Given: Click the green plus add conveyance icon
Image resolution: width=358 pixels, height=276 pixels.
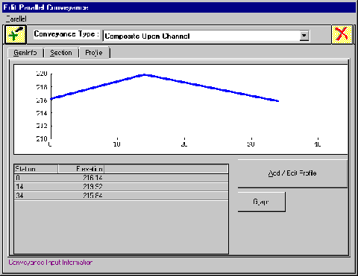Looking at the screenshot, I should 16,35.
